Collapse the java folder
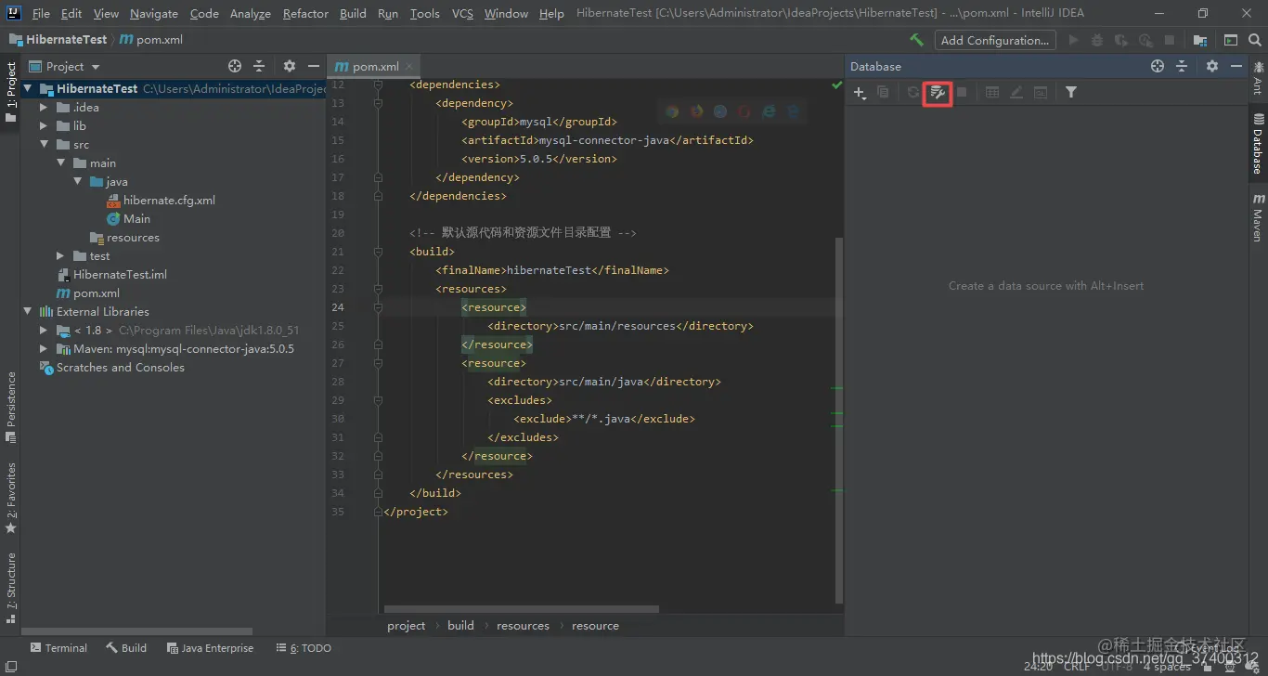The height and width of the screenshot is (676, 1268). coord(78,182)
